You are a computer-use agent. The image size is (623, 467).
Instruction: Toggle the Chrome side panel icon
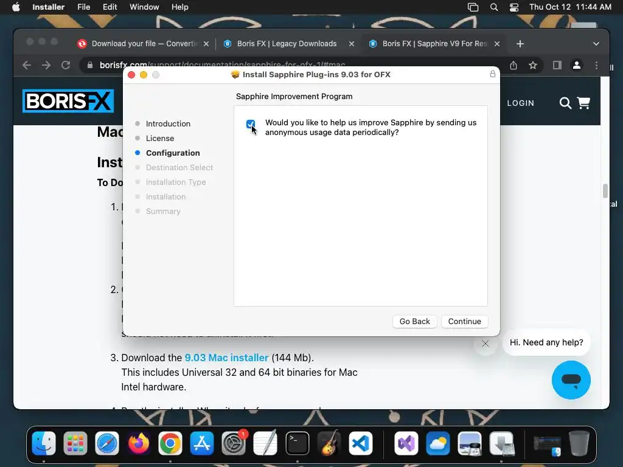click(557, 65)
